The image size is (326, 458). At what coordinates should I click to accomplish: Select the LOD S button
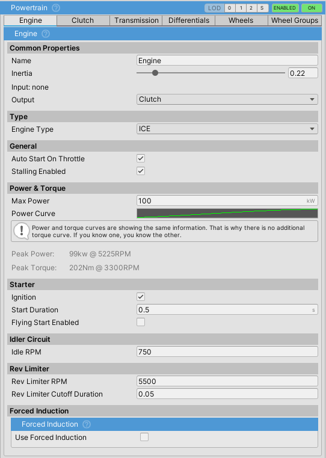(x=262, y=8)
